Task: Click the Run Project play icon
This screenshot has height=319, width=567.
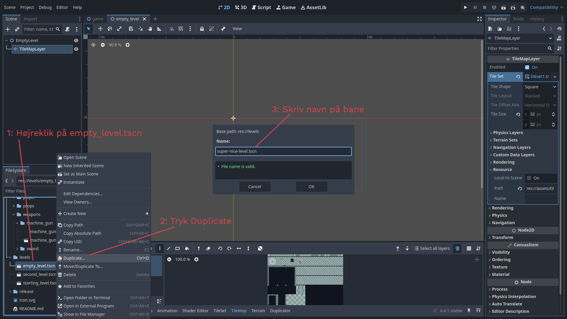Action: coord(465,7)
